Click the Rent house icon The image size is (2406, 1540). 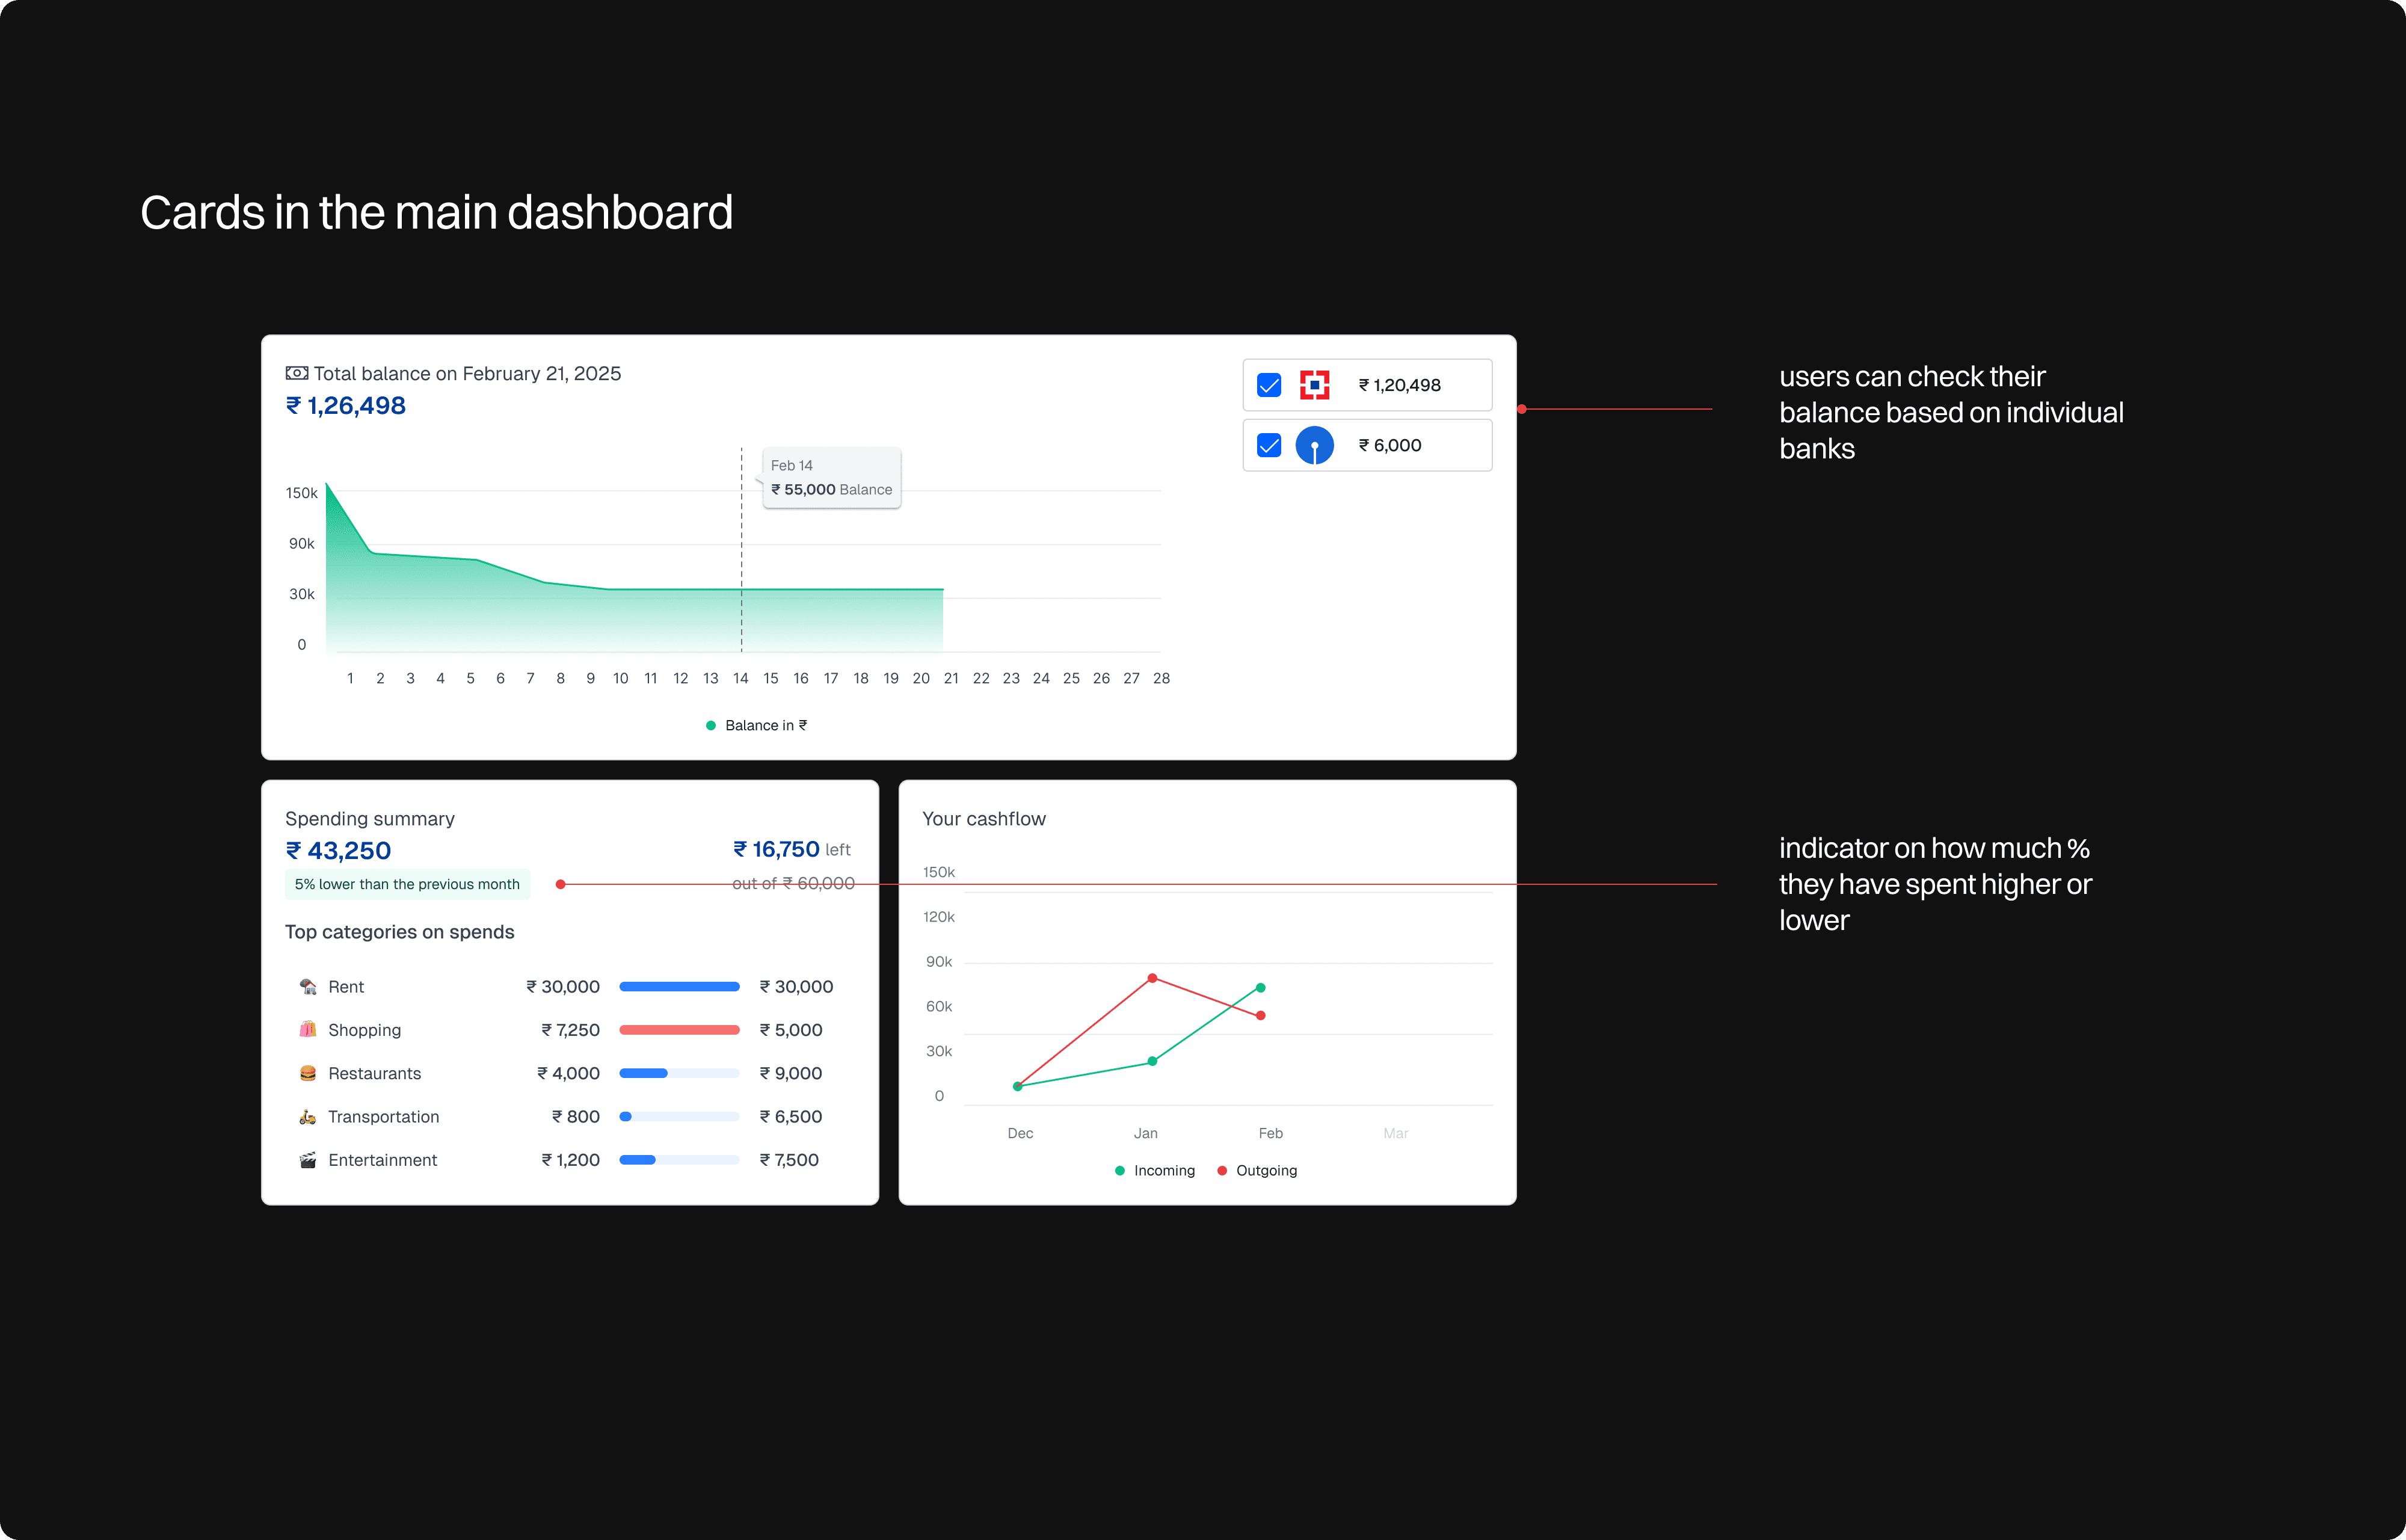point(308,986)
